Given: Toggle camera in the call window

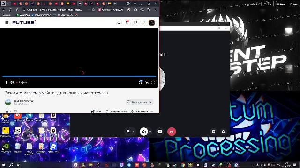Looking at the screenshot, I should pos(144,132).
